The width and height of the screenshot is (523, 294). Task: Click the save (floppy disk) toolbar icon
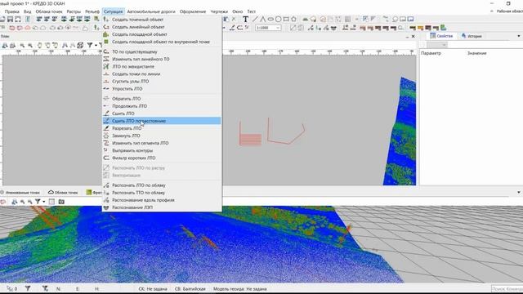10,20
